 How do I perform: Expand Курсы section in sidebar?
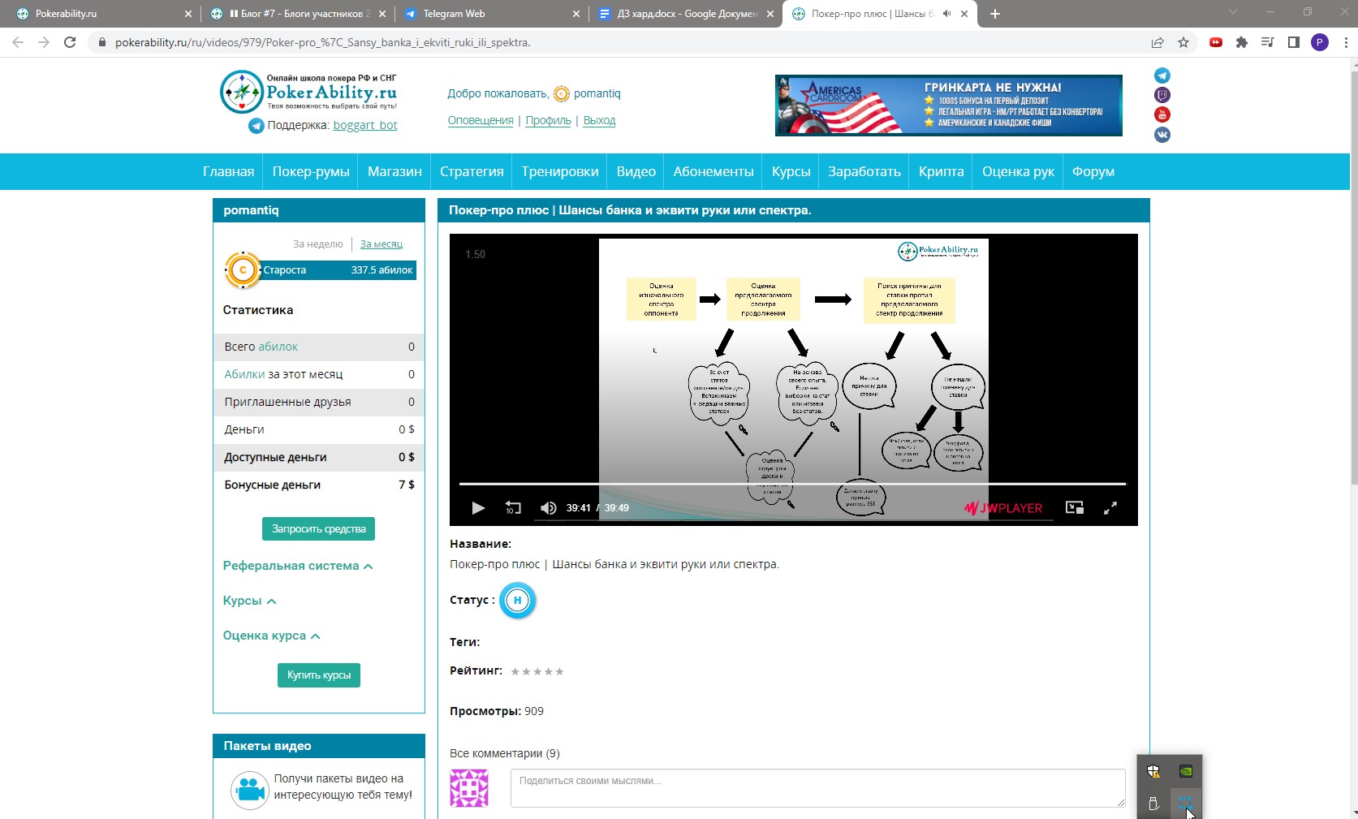point(250,601)
